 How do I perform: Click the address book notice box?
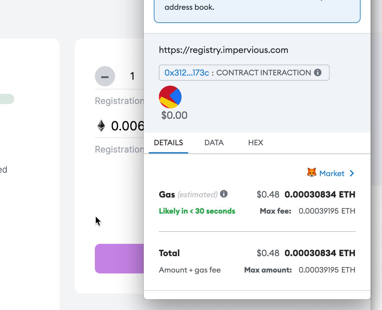click(x=257, y=11)
